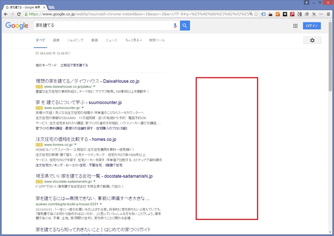Start voice search with the microphone icon

(175, 26)
